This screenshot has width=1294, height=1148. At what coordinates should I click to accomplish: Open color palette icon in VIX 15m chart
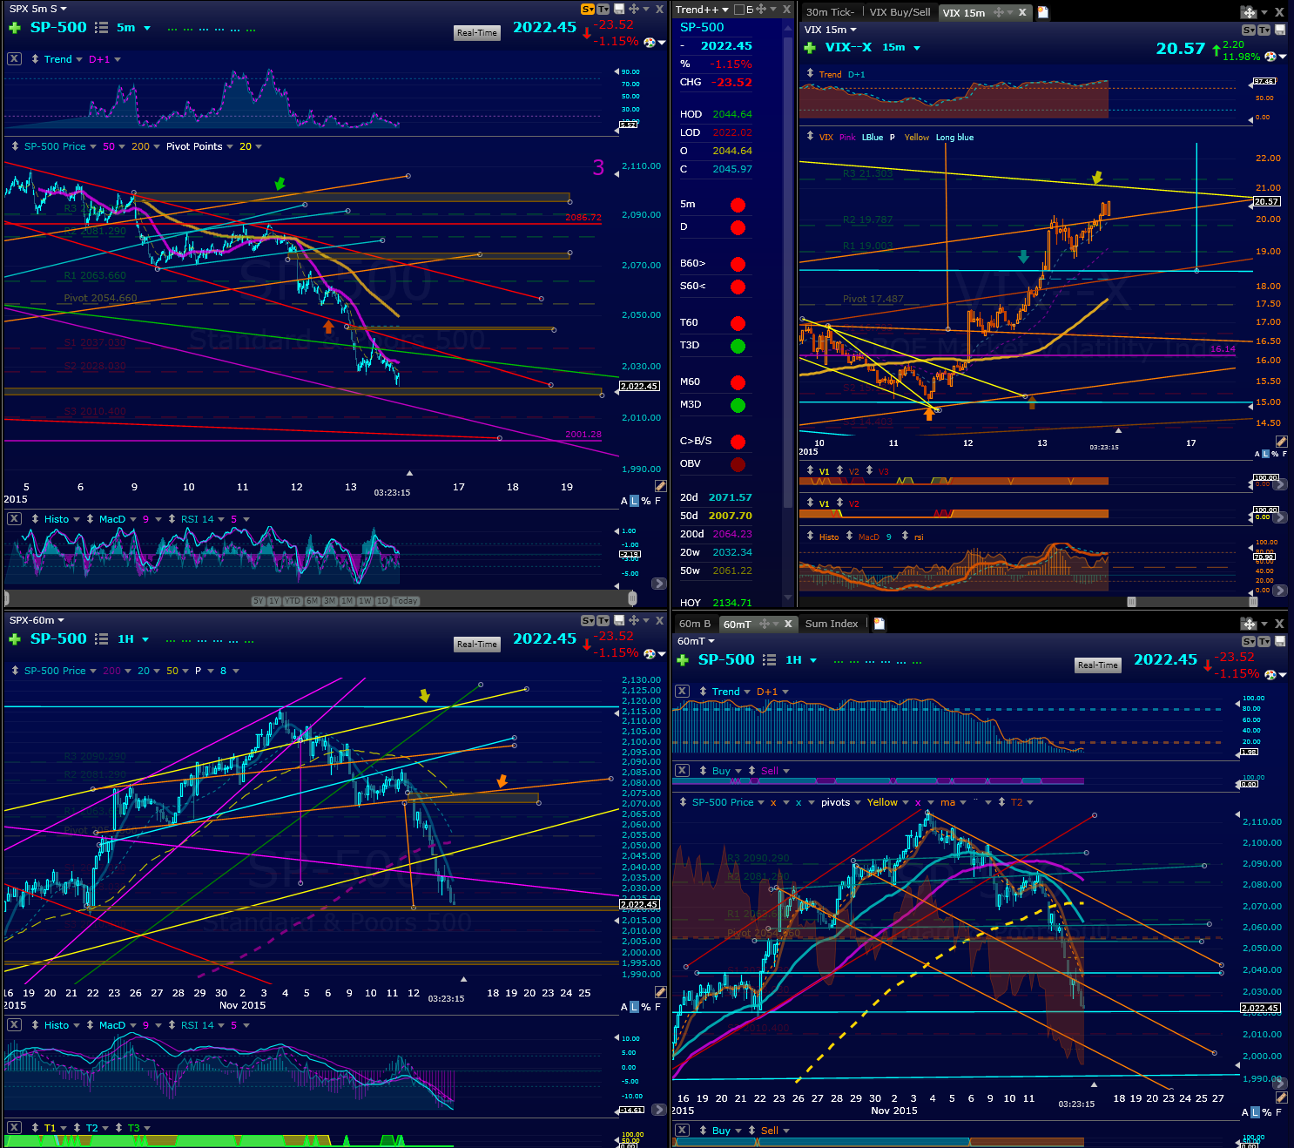click(x=1270, y=56)
